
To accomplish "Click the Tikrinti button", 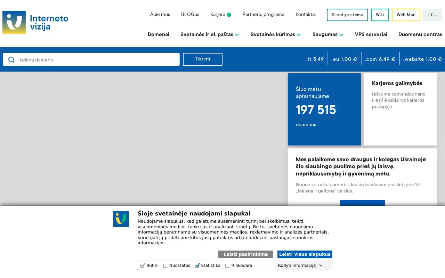I will coord(203,59).
